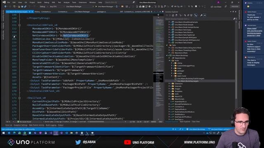Open the startup project Uno.Wasm.Packager dropdown
264x148 pixels.
(80, 7)
